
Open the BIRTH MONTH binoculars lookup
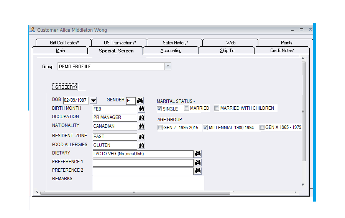(141, 109)
